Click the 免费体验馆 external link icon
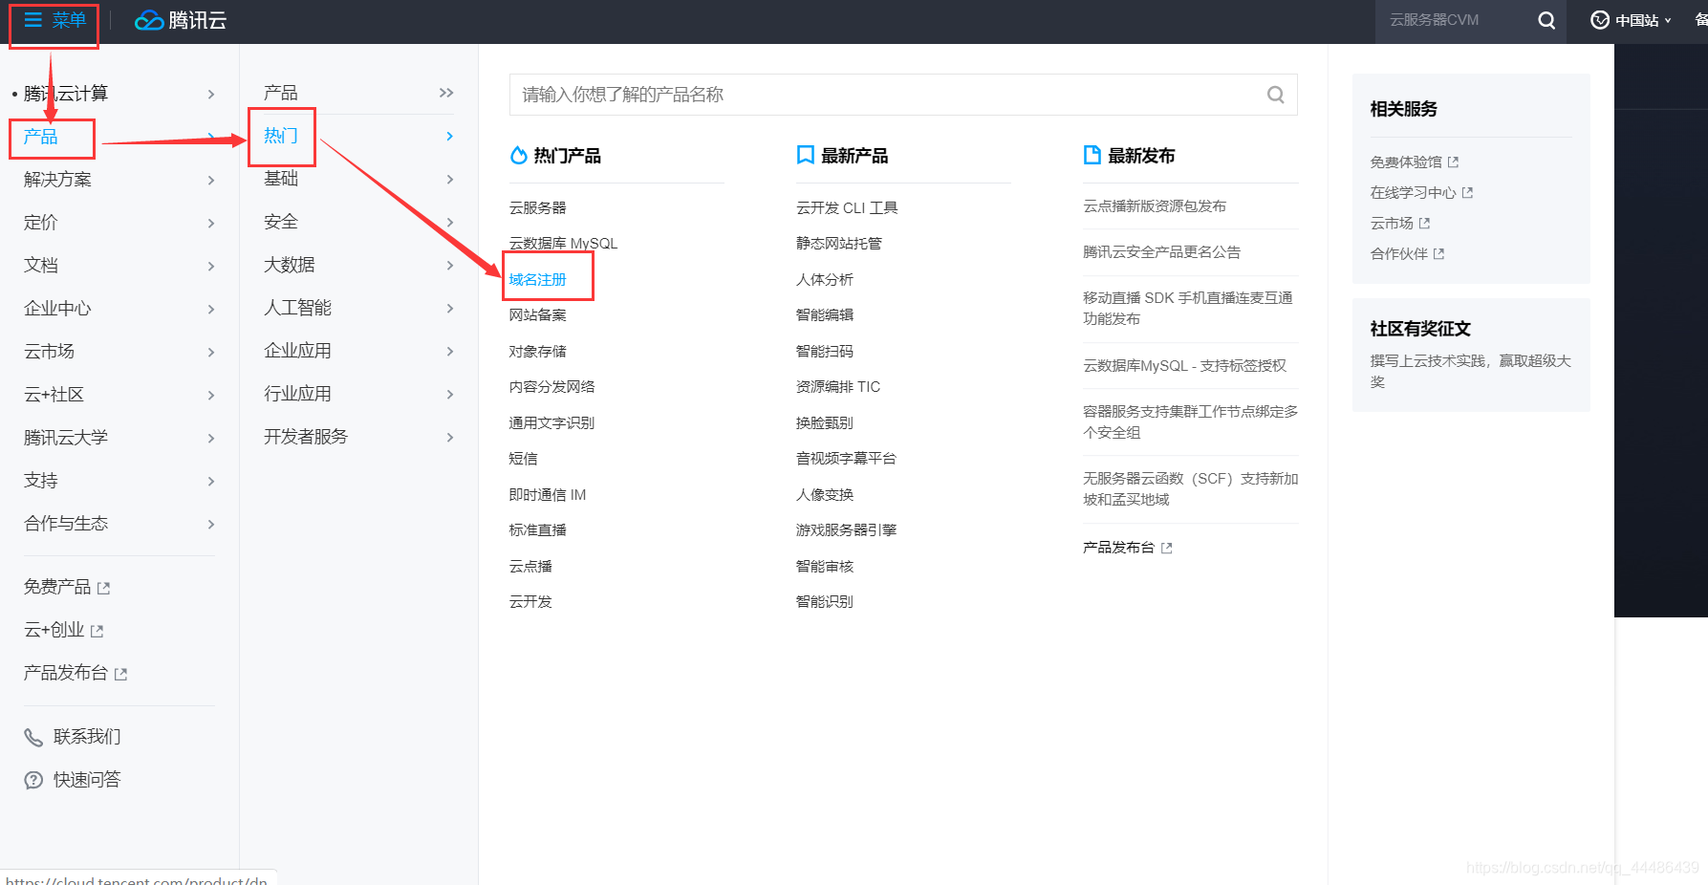The image size is (1708, 885). click(x=1453, y=162)
